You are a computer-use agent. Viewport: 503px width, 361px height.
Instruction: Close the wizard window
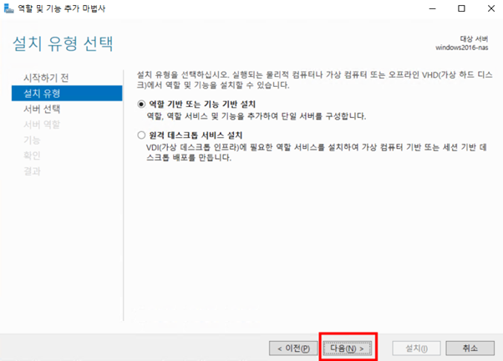coord(491,8)
